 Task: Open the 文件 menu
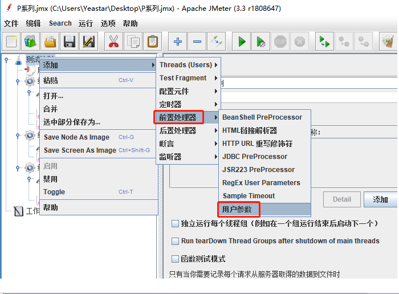(x=11, y=23)
